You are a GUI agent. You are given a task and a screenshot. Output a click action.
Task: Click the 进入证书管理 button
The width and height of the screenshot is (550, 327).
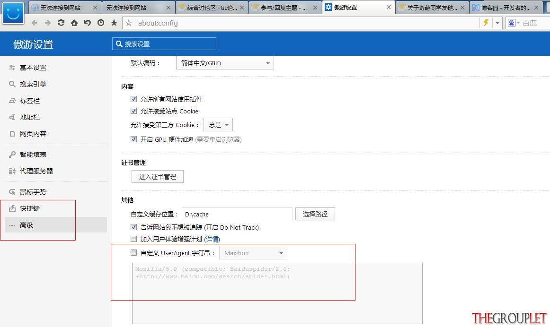point(158,177)
